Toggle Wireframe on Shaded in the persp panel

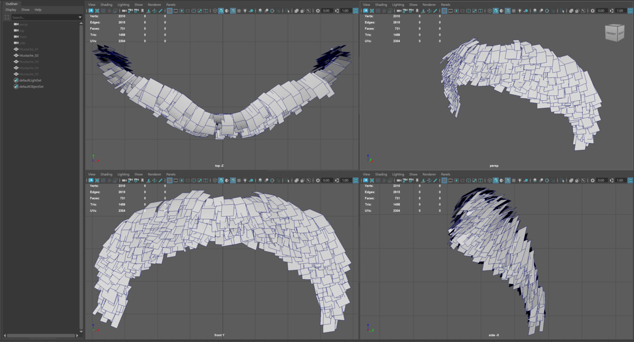point(508,11)
